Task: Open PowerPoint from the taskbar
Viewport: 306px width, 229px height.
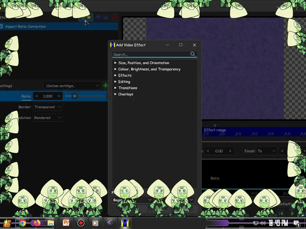Action: coord(66,223)
